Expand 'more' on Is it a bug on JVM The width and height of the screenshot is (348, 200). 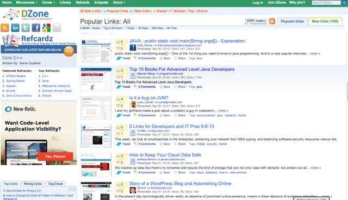(223, 110)
